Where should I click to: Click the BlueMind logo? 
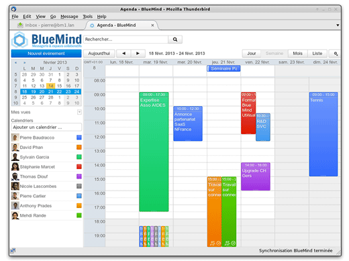click(47, 40)
